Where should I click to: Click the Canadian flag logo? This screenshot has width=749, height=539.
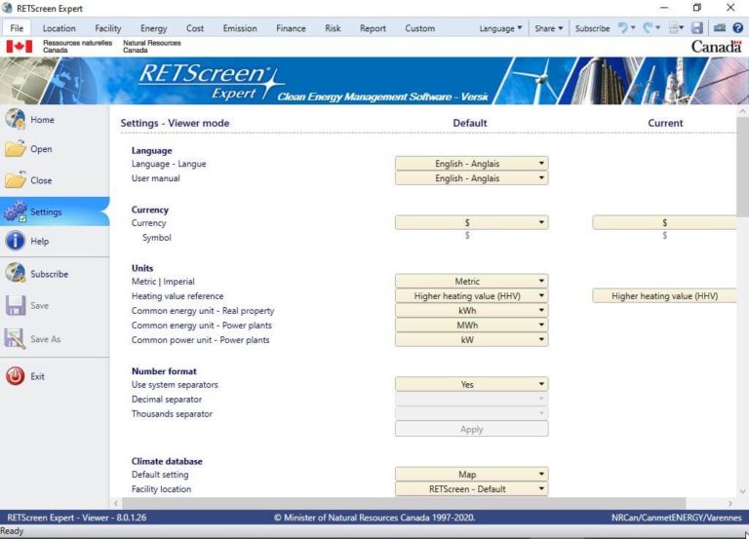coord(20,47)
